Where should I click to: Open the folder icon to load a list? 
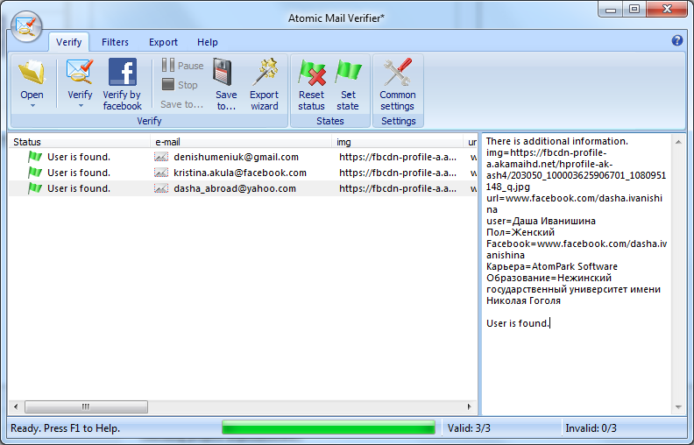(x=32, y=73)
